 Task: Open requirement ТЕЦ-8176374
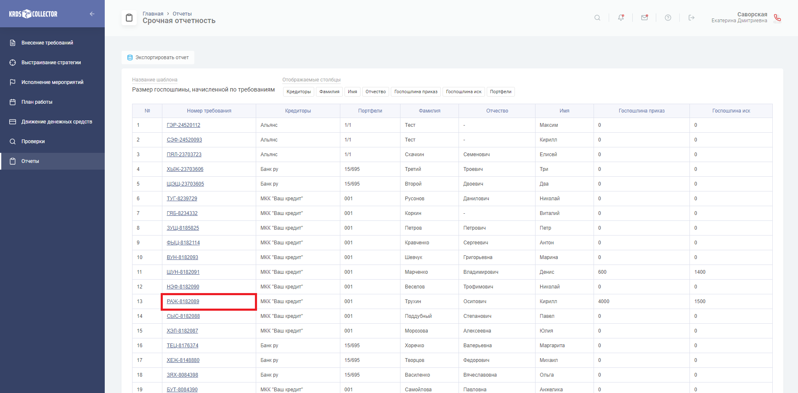[183, 346]
